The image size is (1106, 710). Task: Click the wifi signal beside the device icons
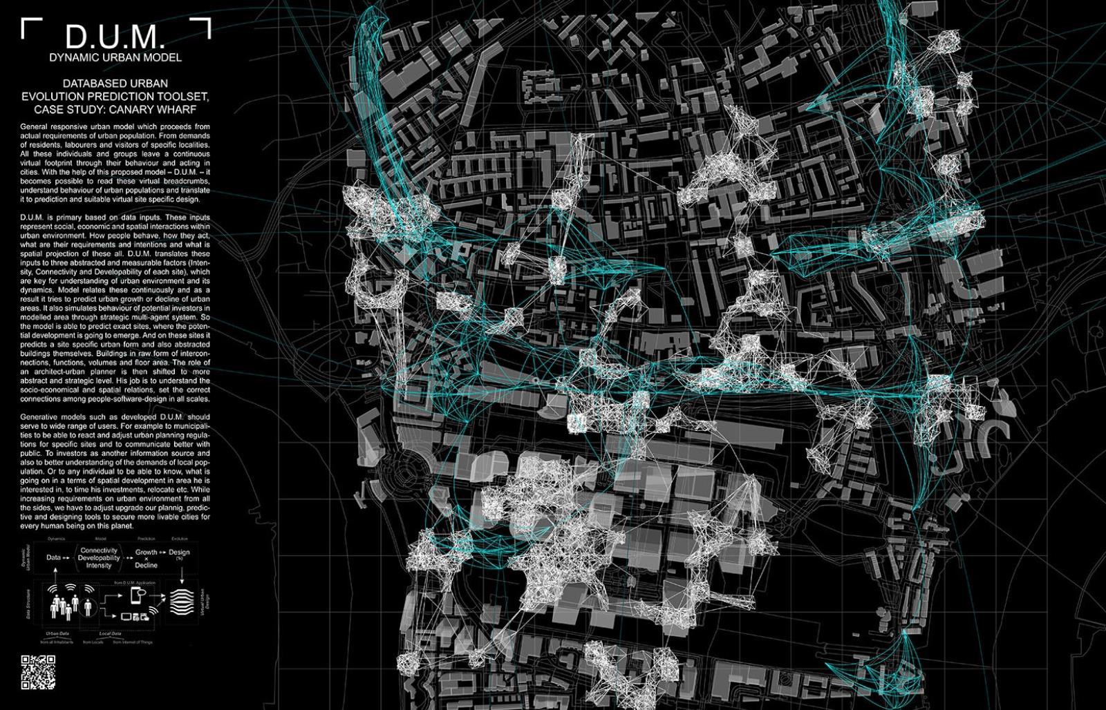[x=153, y=610]
